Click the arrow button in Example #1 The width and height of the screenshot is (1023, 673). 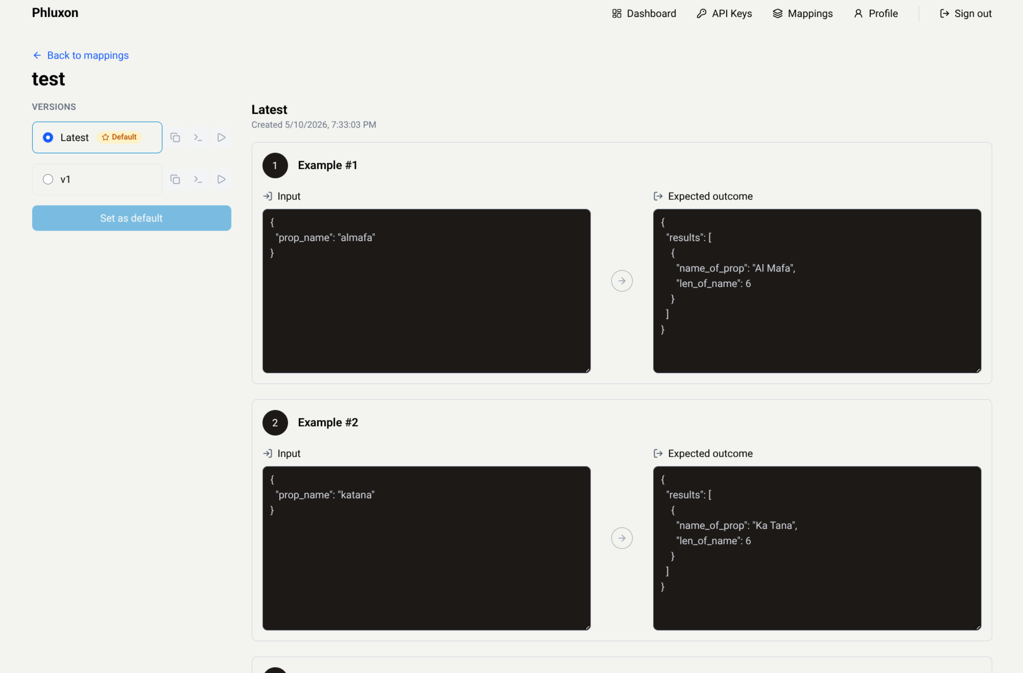(x=622, y=281)
